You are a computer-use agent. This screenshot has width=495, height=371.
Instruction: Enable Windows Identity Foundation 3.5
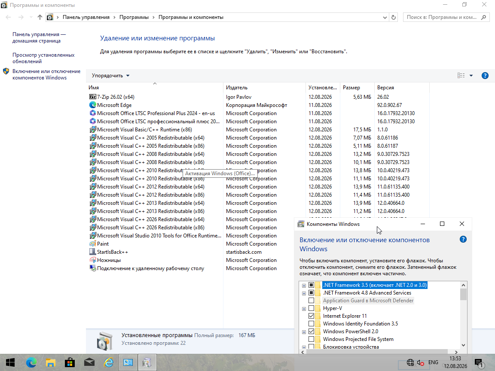311,324
